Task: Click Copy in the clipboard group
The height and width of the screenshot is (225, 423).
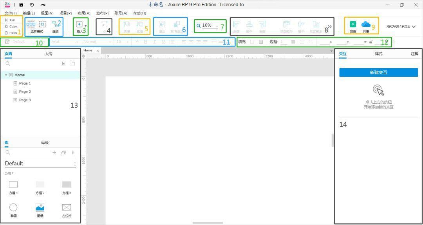Action: [11, 26]
